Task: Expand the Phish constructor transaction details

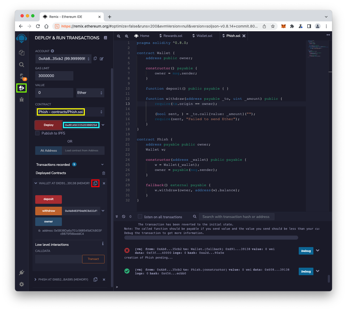Action: [x=318, y=271]
